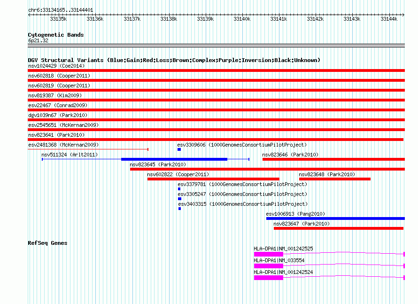Select the RefSeq Genes track title

(x=47, y=243)
